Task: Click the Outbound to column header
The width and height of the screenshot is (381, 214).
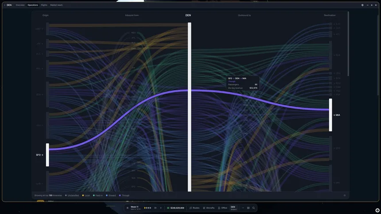Action: point(245,15)
